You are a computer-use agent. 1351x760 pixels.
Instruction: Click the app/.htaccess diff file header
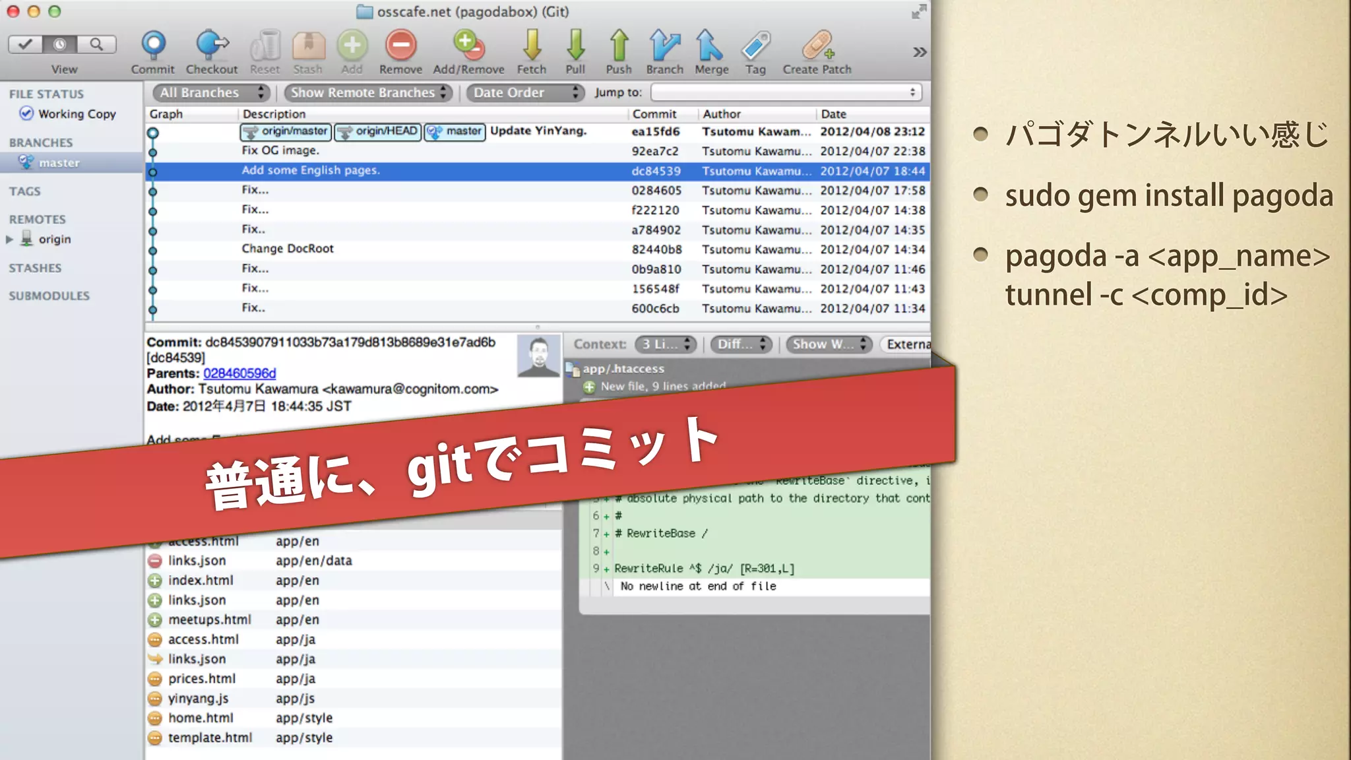[623, 369]
